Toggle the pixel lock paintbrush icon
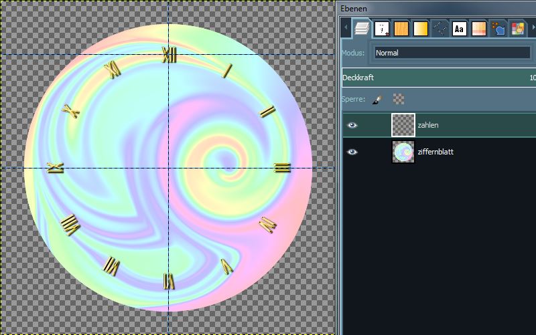Image resolution: width=536 pixels, height=335 pixels. (377, 100)
